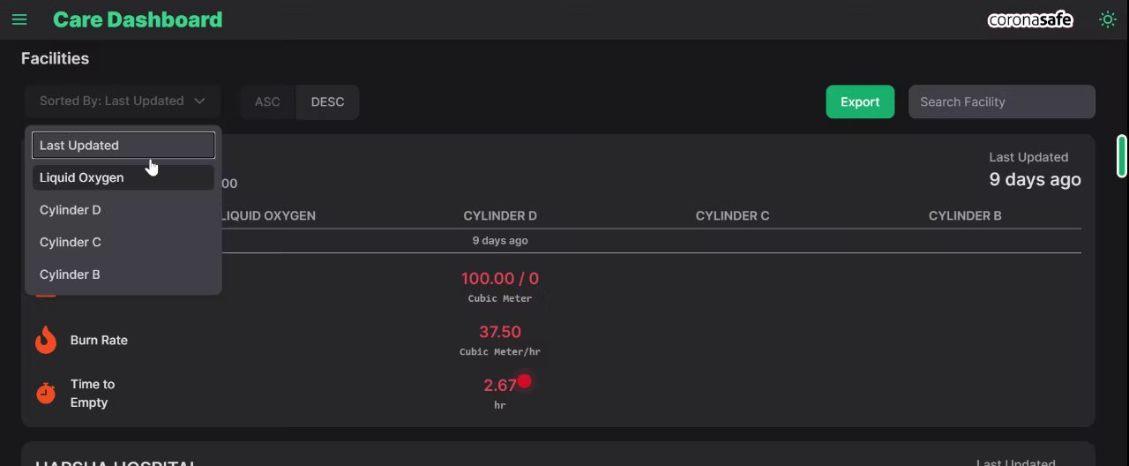Click the red status dot beside 2.67
The height and width of the screenshot is (466, 1129).
[x=525, y=381]
